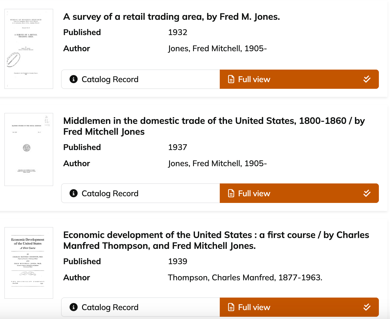Click document icon in retail survey Full view
Screen dimensions: 390x319
231,79
